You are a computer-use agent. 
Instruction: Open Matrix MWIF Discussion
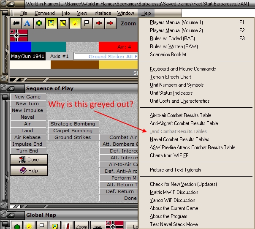coord(196,192)
